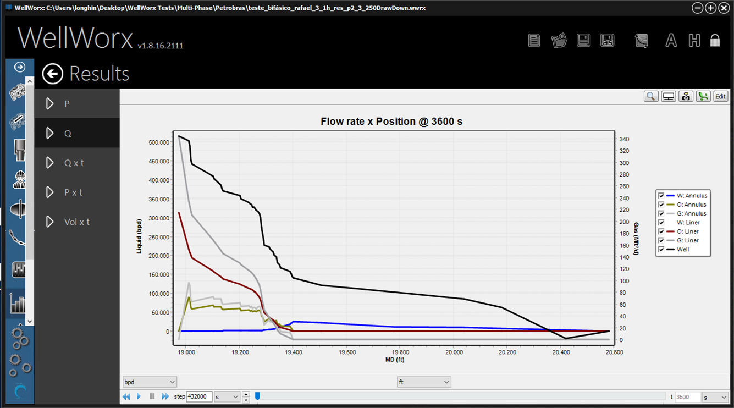Go back using the Results arrow
Screen dimensions: 734x408
pos(53,74)
